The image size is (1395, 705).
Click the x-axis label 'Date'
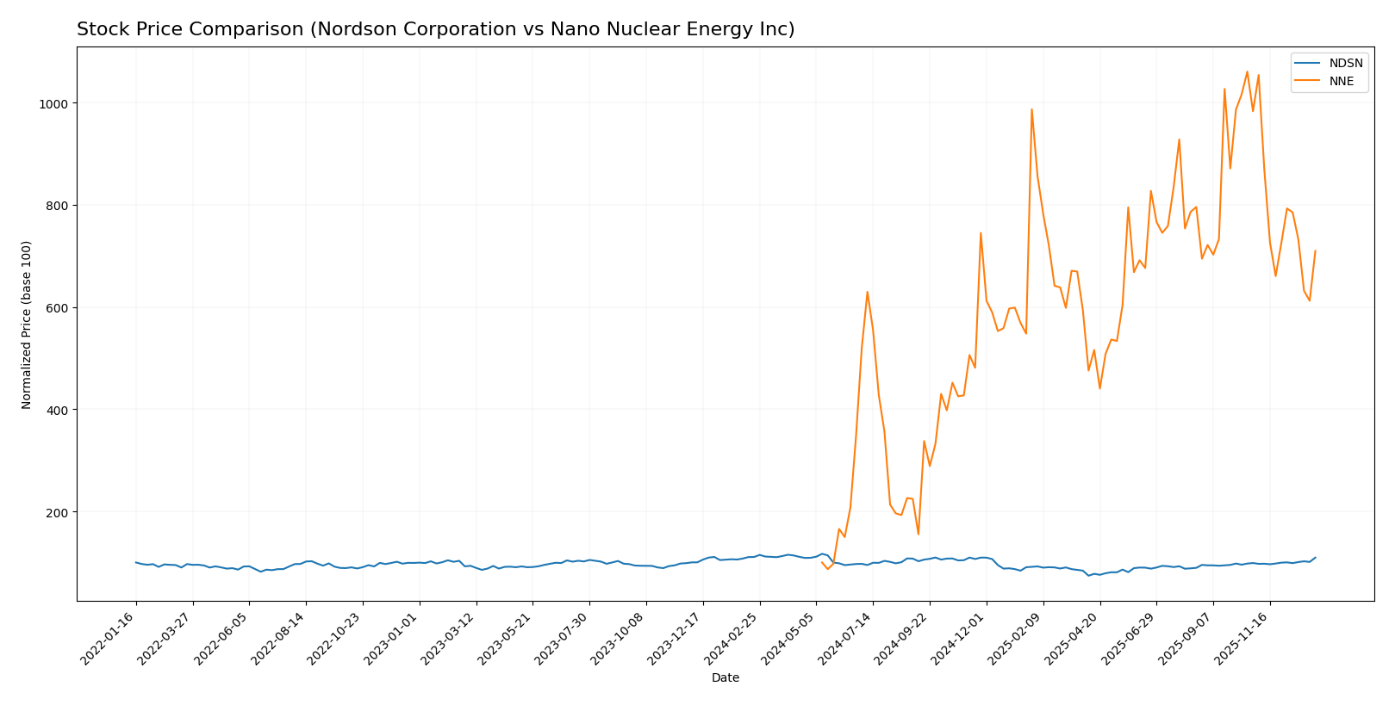(x=726, y=678)
